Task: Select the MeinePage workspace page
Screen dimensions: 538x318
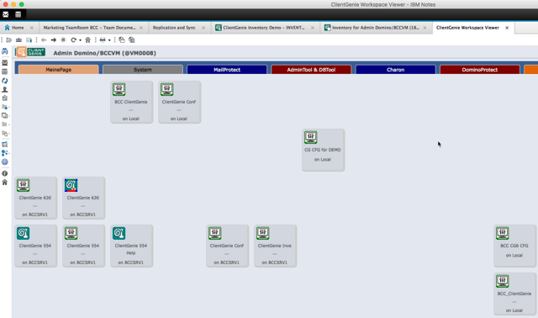Action: tap(58, 70)
